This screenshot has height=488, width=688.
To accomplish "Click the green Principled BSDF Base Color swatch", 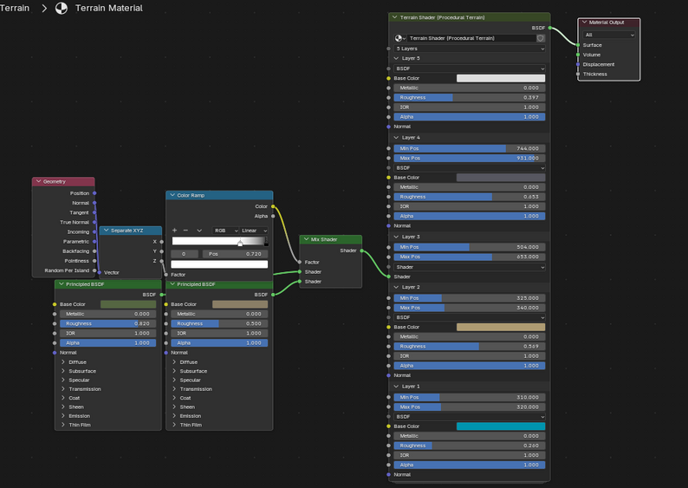I will (128, 304).
